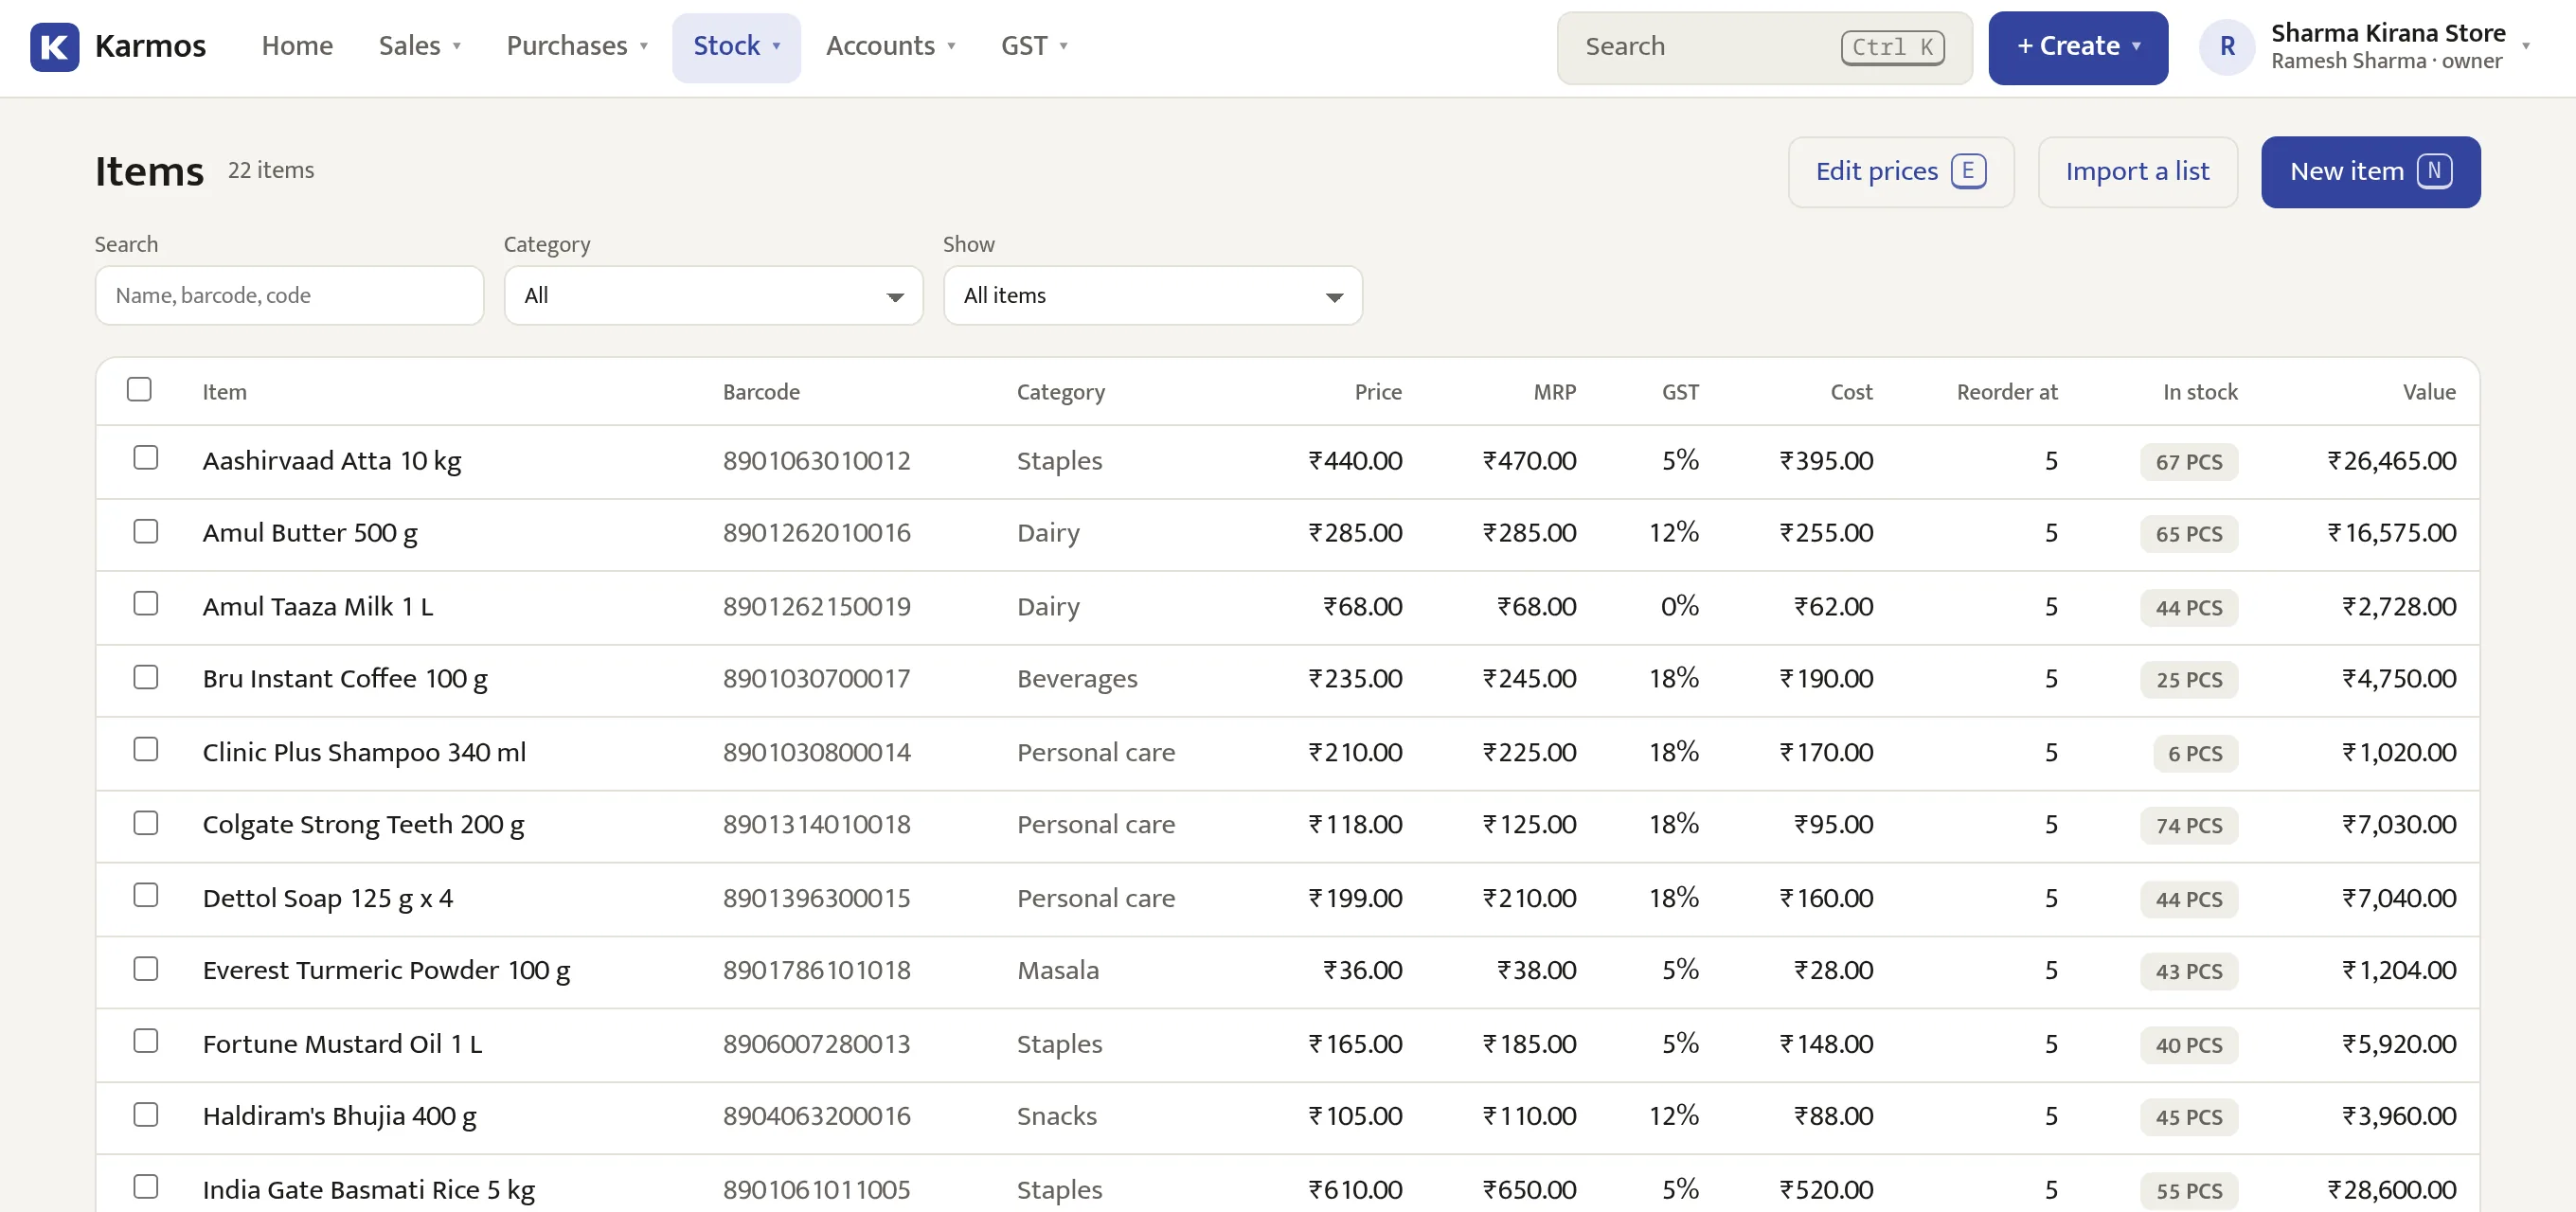Click the Snacks category cell

1056,1117
